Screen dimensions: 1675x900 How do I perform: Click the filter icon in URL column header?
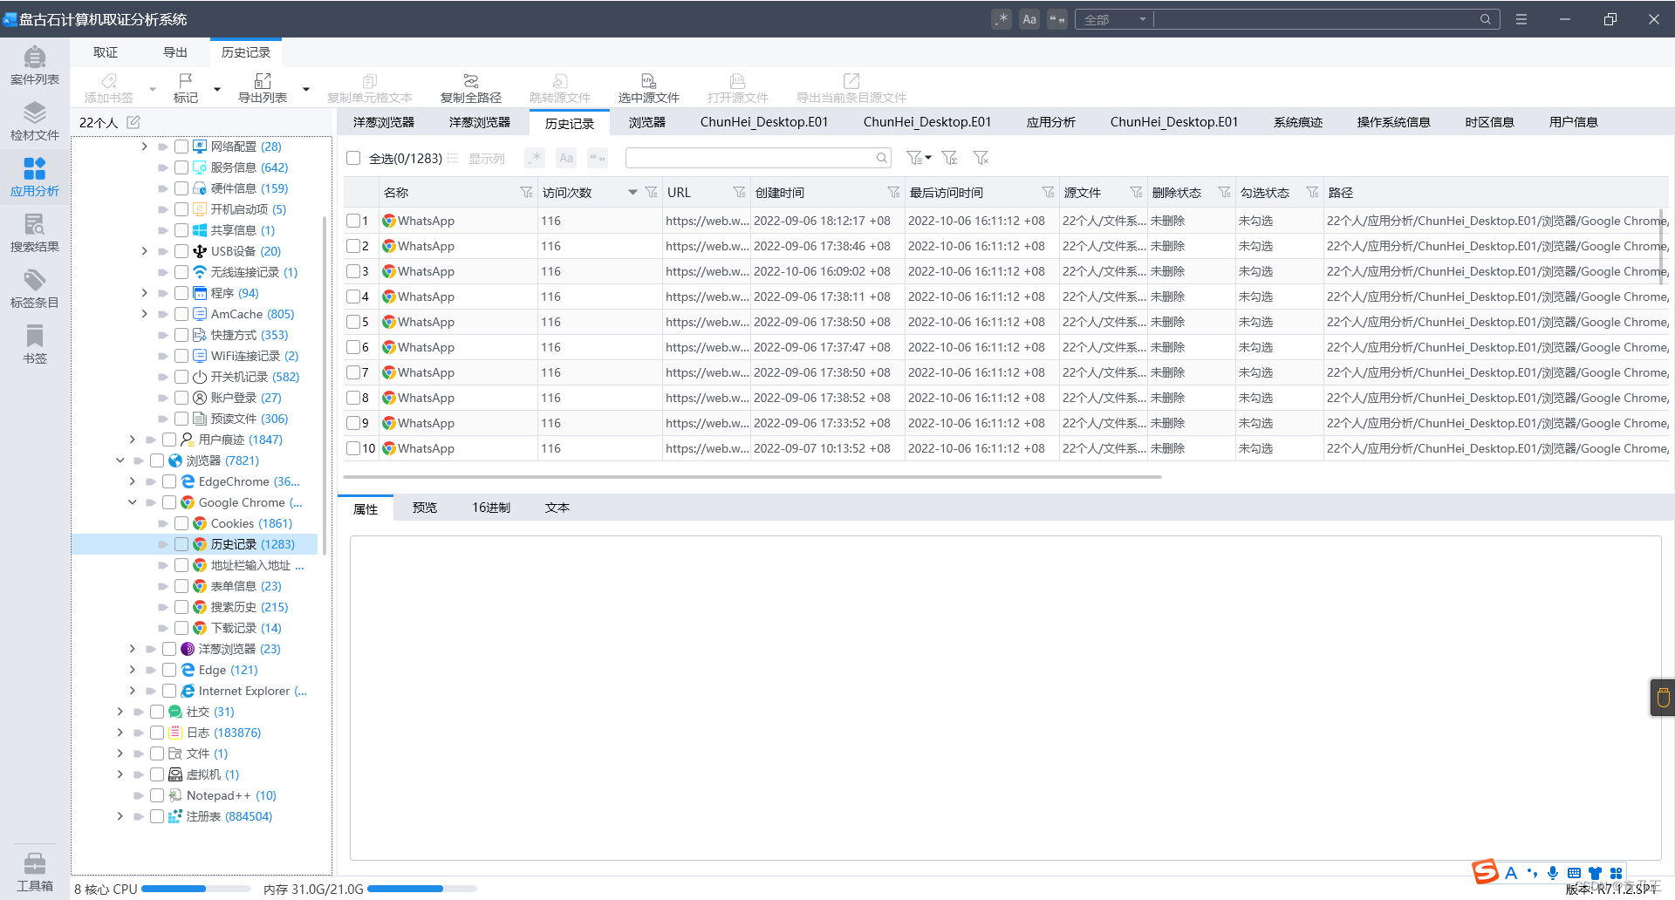pos(739,192)
